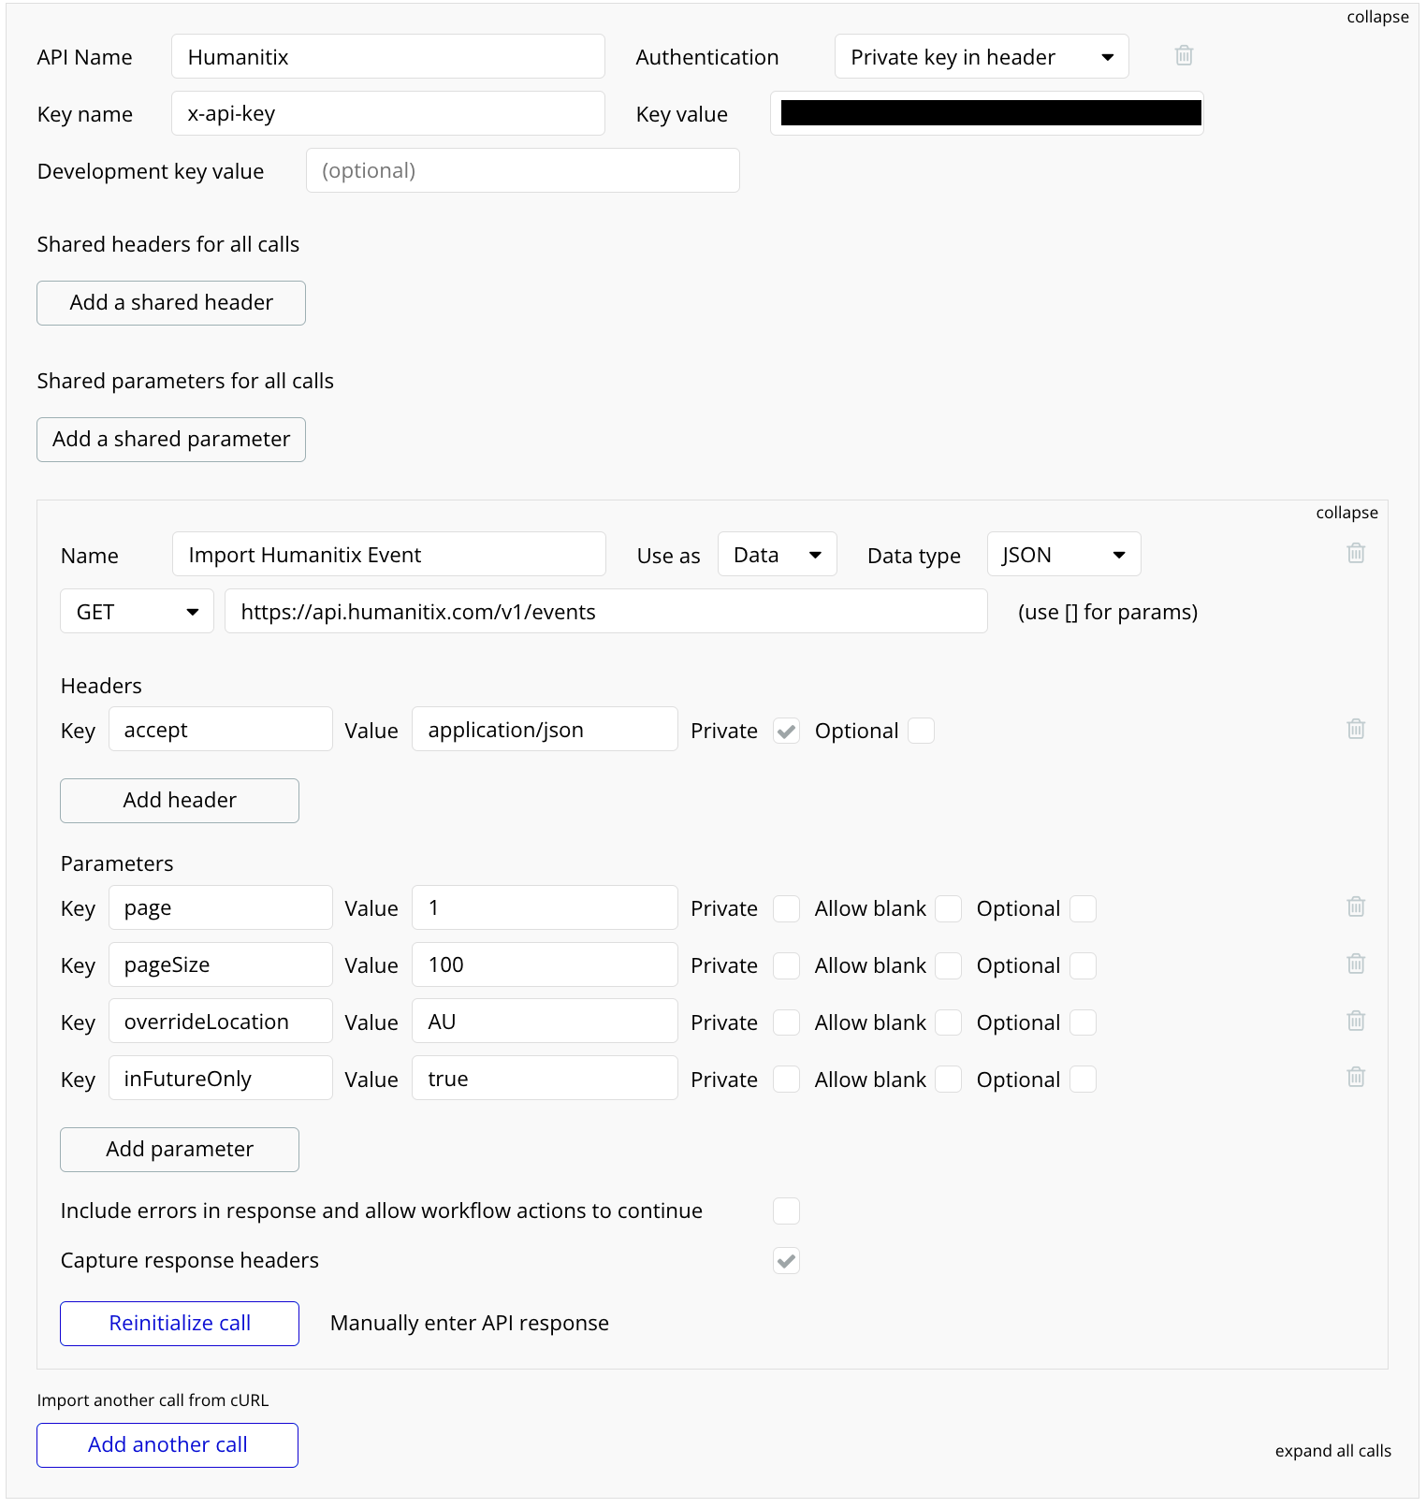Remove the overrideLocation parameter

click(x=1356, y=1021)
